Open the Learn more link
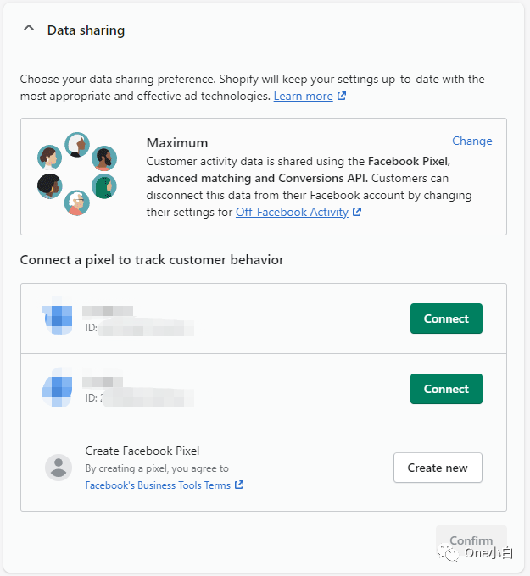The width and height of the screenshot is (530, 576). [x=303, y=97]
